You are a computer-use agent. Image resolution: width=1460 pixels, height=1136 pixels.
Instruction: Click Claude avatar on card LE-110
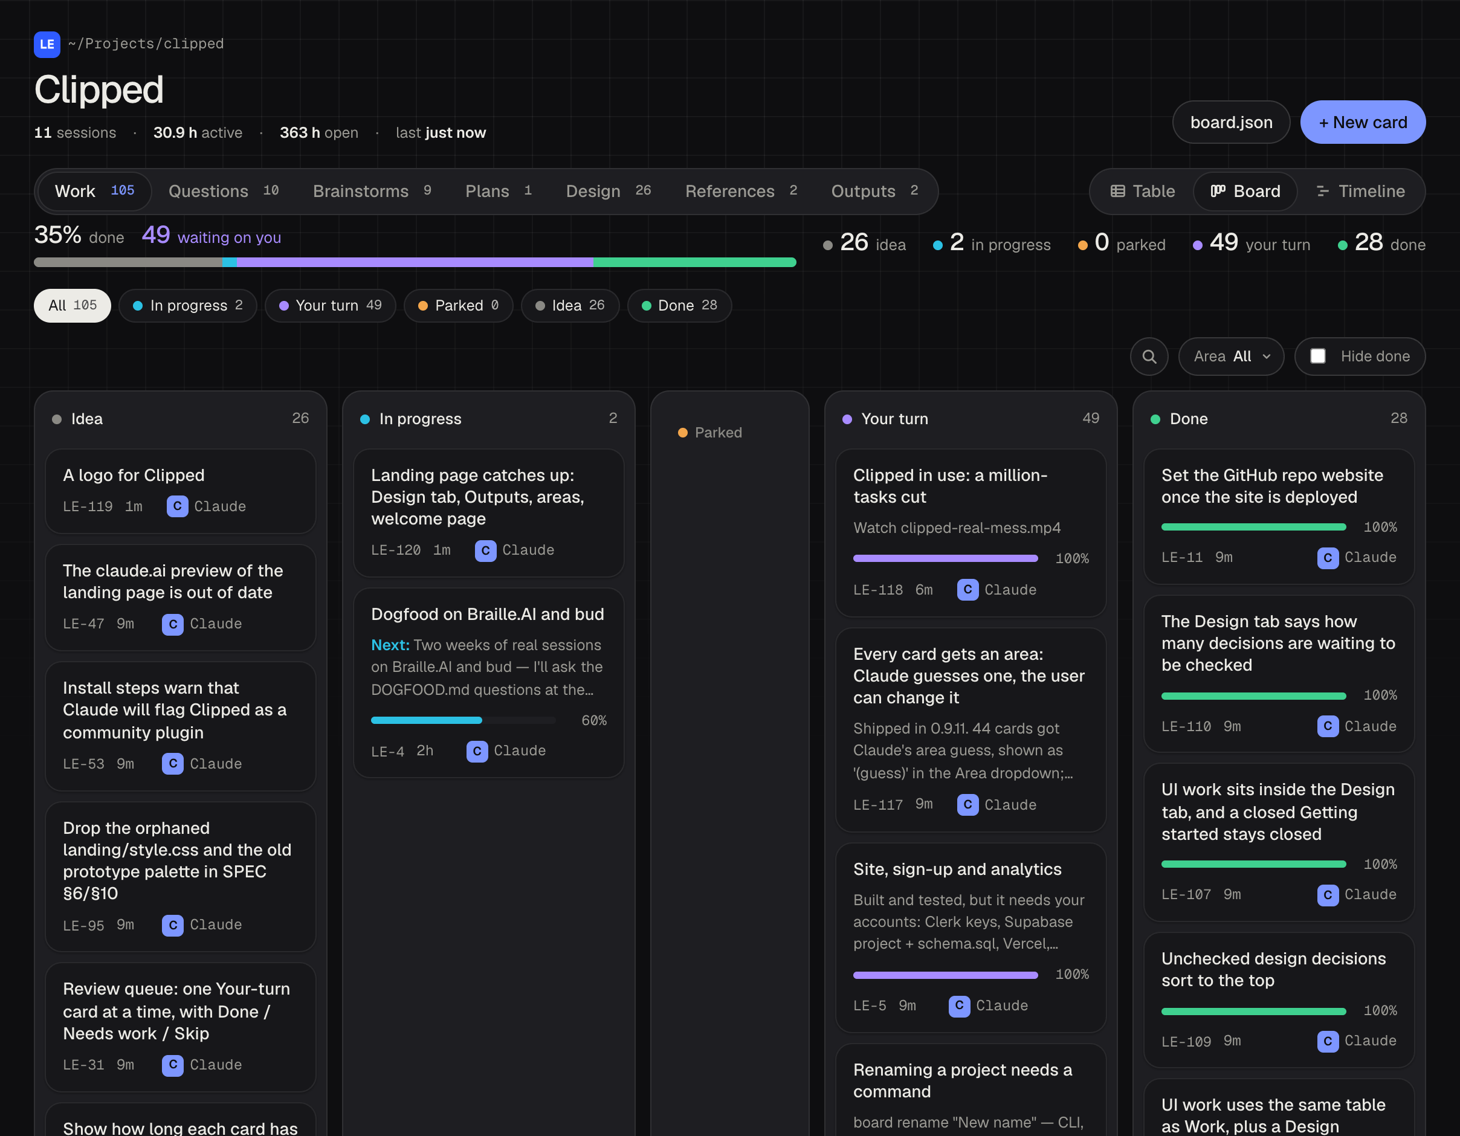coord(1328,726)
